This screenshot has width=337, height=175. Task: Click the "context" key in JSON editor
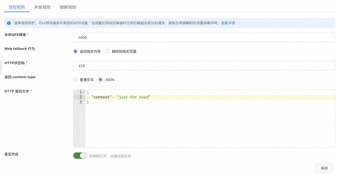point(101,97)
